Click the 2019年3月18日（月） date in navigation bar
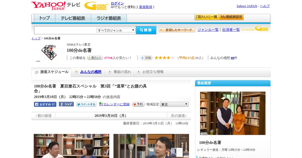Image resolution: width=302 pixels, height=158 pixels. pos(111,116)
